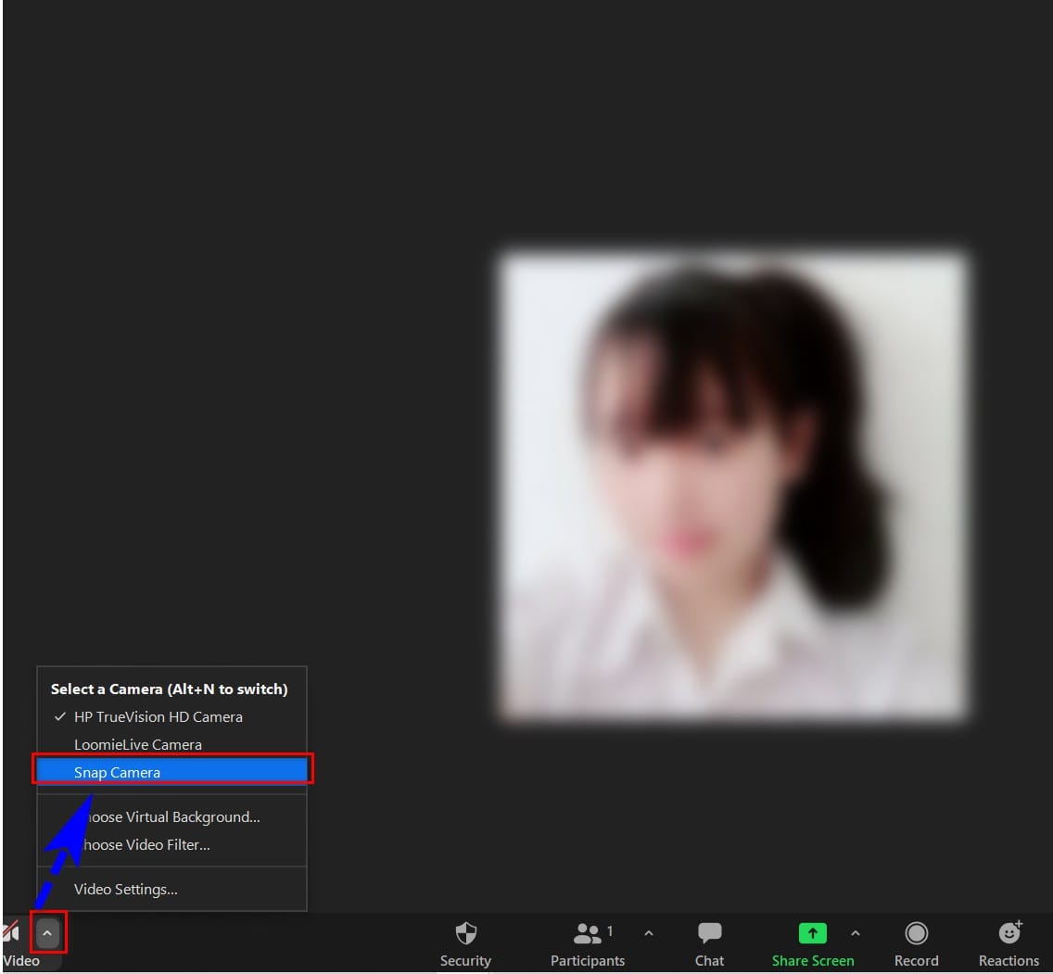1053x974 pixels.
Task: Click the participant profile picture
Action: [733, 486]
